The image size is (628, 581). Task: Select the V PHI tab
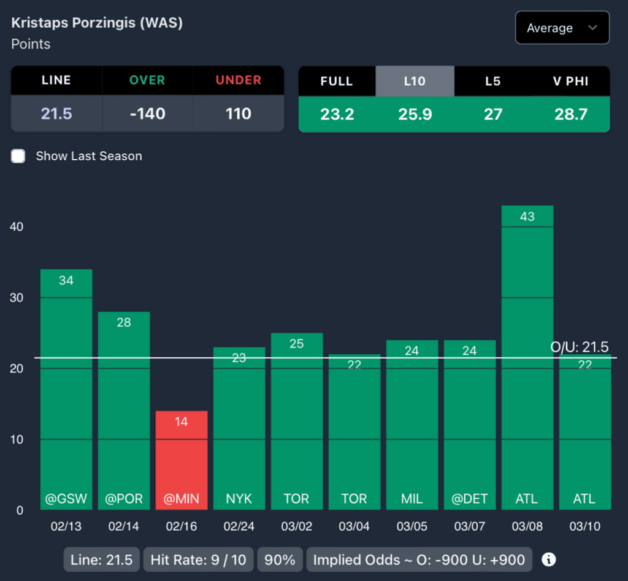(x=570, y=81)
